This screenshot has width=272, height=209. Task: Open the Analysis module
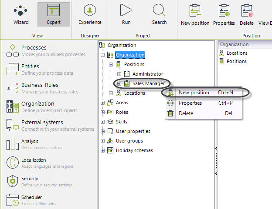[x=34, y=144]
